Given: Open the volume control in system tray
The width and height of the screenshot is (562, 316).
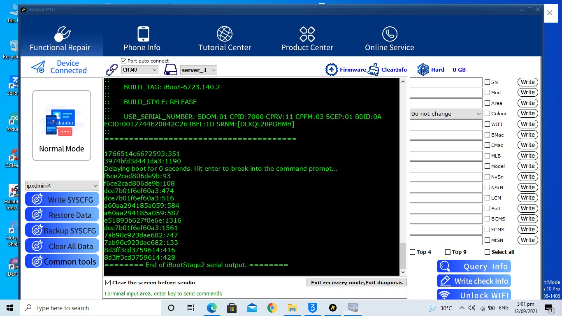Looking at the screenshot, I should pyautogui.click(x=472, y=308).
